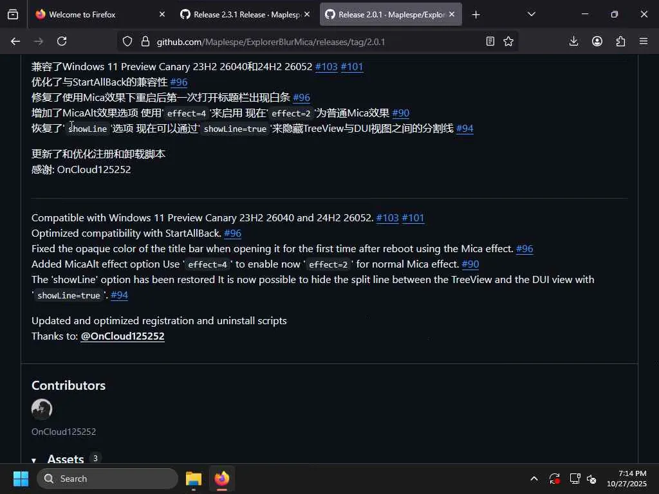The height and width of the screenshot is (494, 659).
Task: Open #94 link after showLine=true English
Action: click(119, 295)
